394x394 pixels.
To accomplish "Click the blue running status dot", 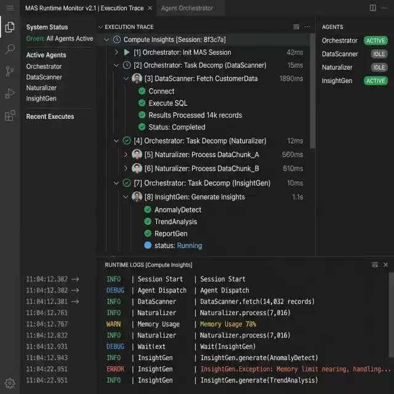I will click(148, 245).
